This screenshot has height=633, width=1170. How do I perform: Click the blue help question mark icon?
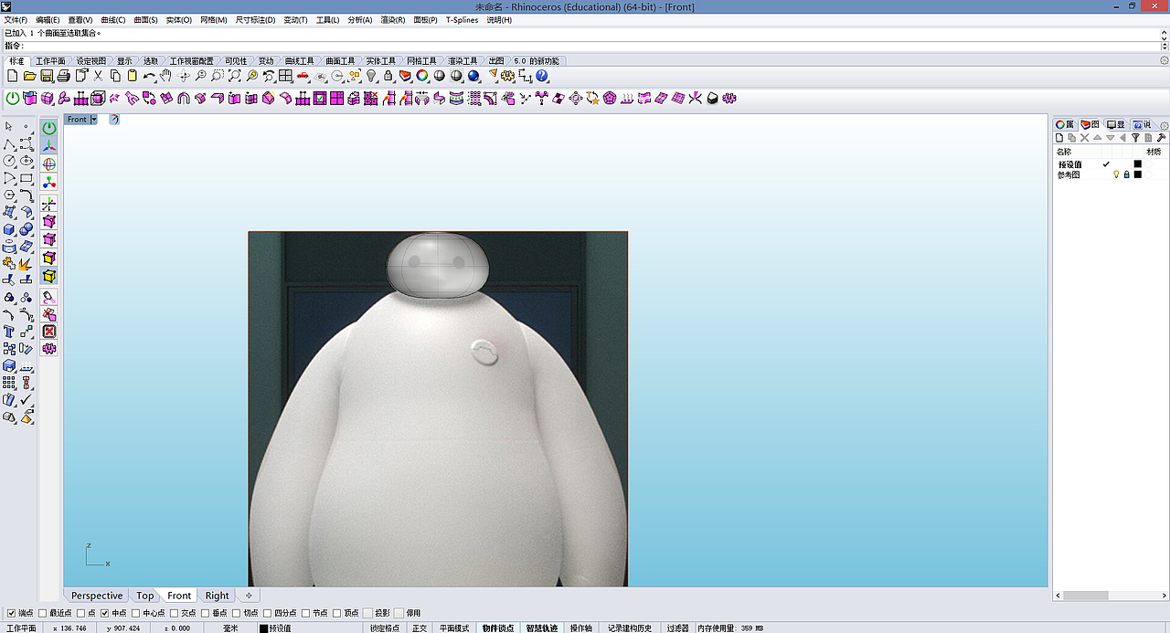coord(542,76)
